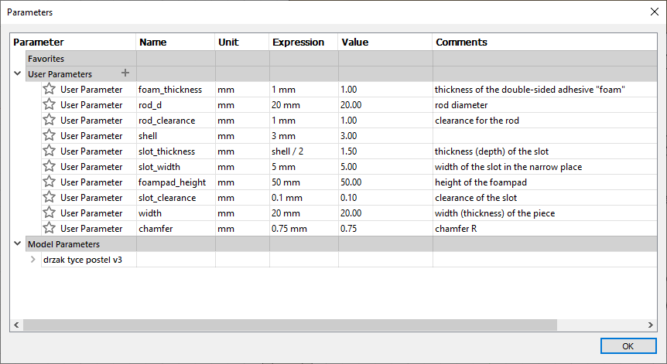Favorite the width parameter with star

[x=50, y=213]
